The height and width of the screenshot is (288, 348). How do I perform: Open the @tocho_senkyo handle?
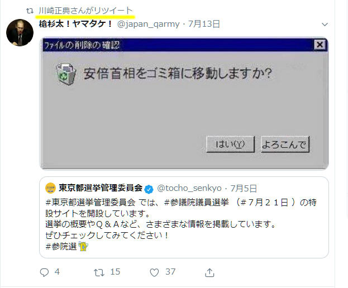[189, 188]
